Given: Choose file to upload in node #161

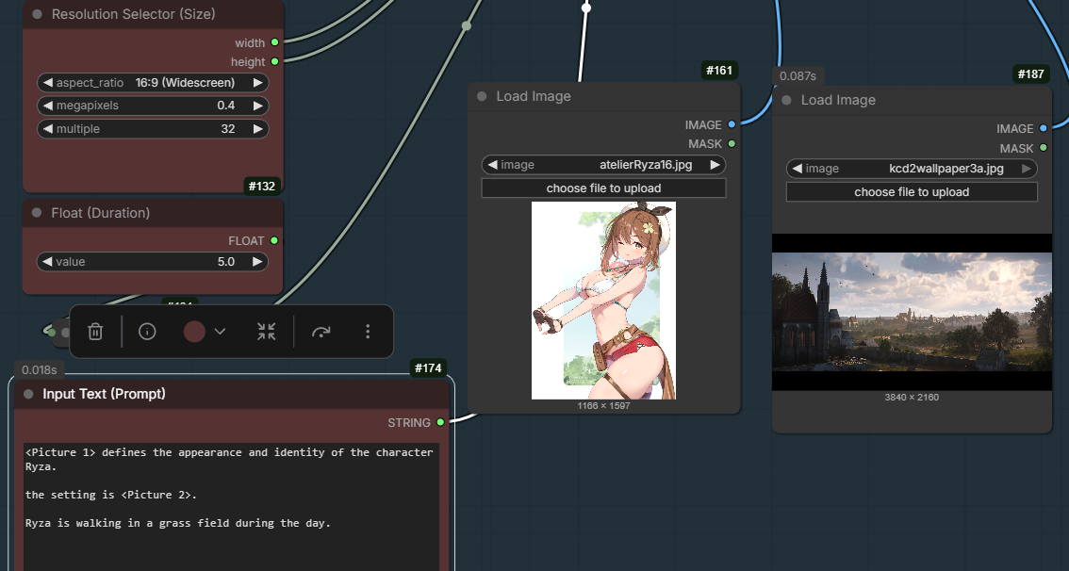Looking at the screenshot, I should click(x=603, y=188).
